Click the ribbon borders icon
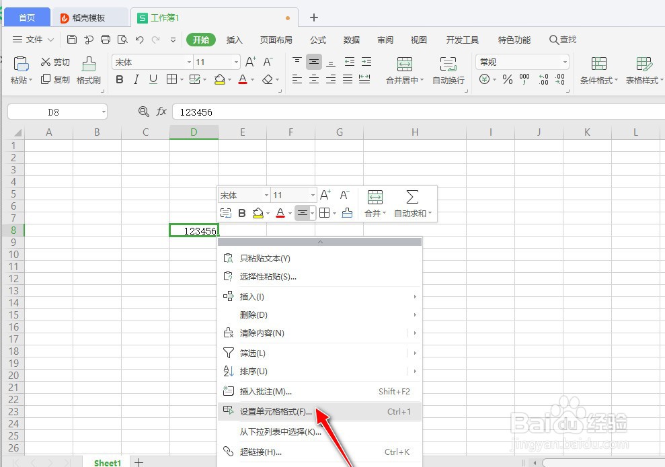The height and width of the screenshot is (467, 665). coord(171,79)
